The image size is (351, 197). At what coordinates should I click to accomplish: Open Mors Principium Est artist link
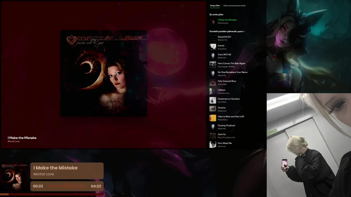(x=226, y=138)
